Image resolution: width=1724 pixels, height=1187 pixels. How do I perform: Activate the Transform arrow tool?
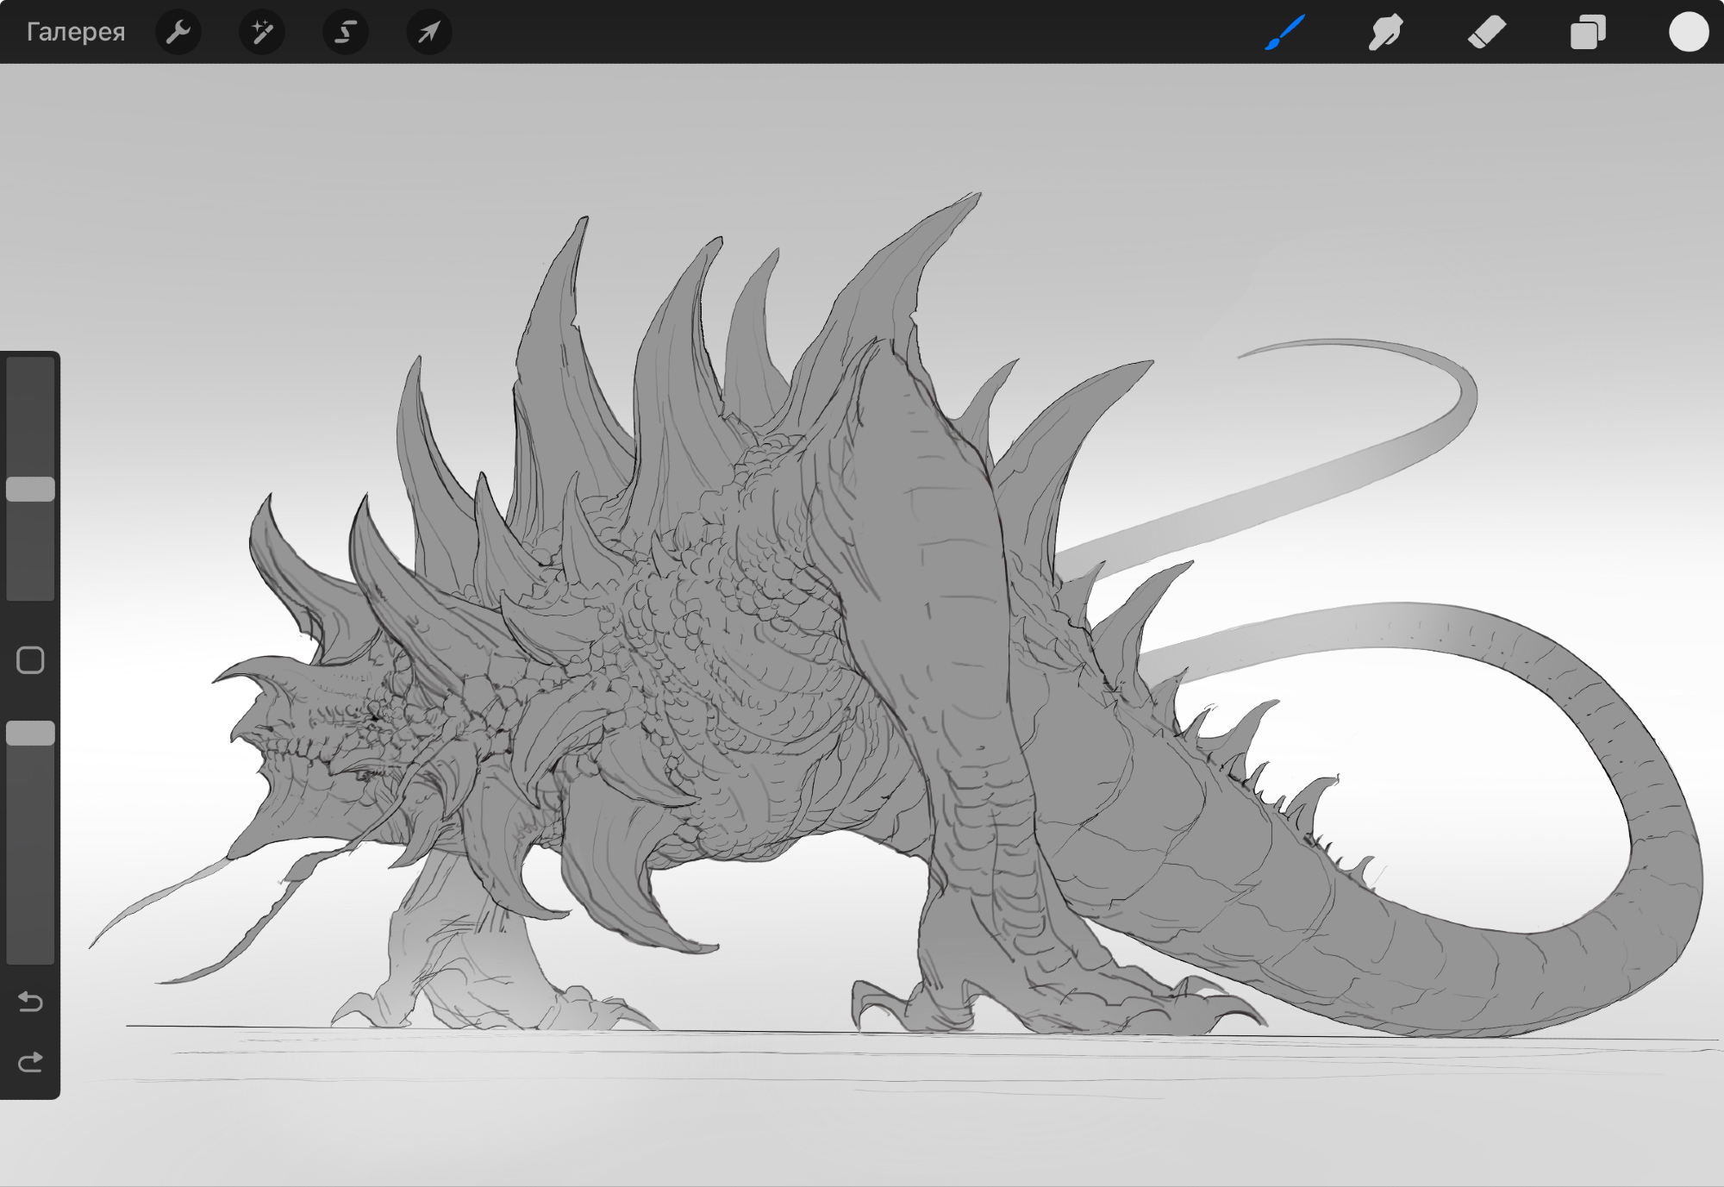click(428, 32)
